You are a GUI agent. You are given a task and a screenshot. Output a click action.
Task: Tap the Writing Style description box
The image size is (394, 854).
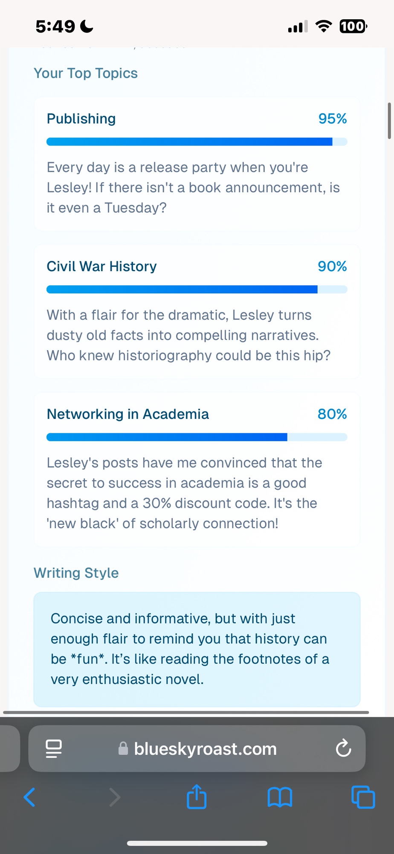(197, 649)
